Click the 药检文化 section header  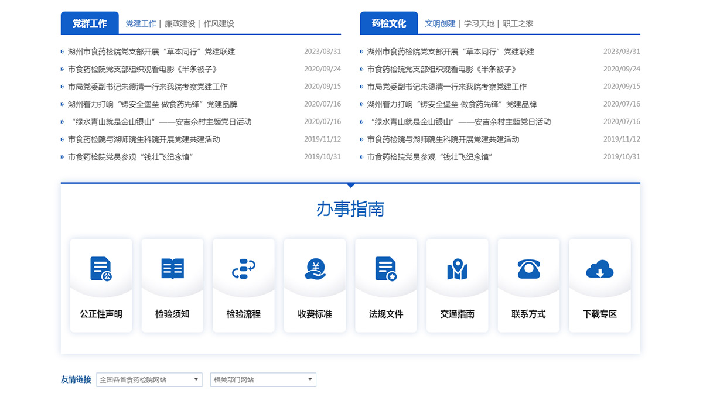389,23
